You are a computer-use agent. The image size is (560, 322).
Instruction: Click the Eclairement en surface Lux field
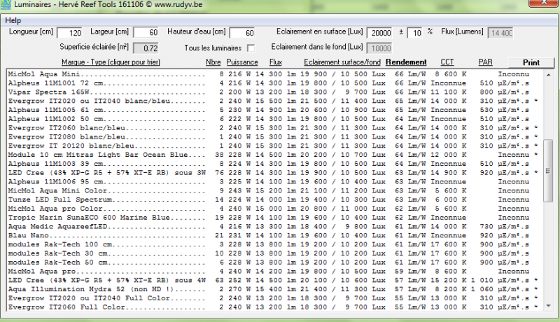379,33
